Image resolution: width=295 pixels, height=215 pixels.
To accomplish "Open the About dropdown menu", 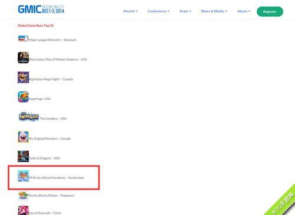I will click(244, 11).
